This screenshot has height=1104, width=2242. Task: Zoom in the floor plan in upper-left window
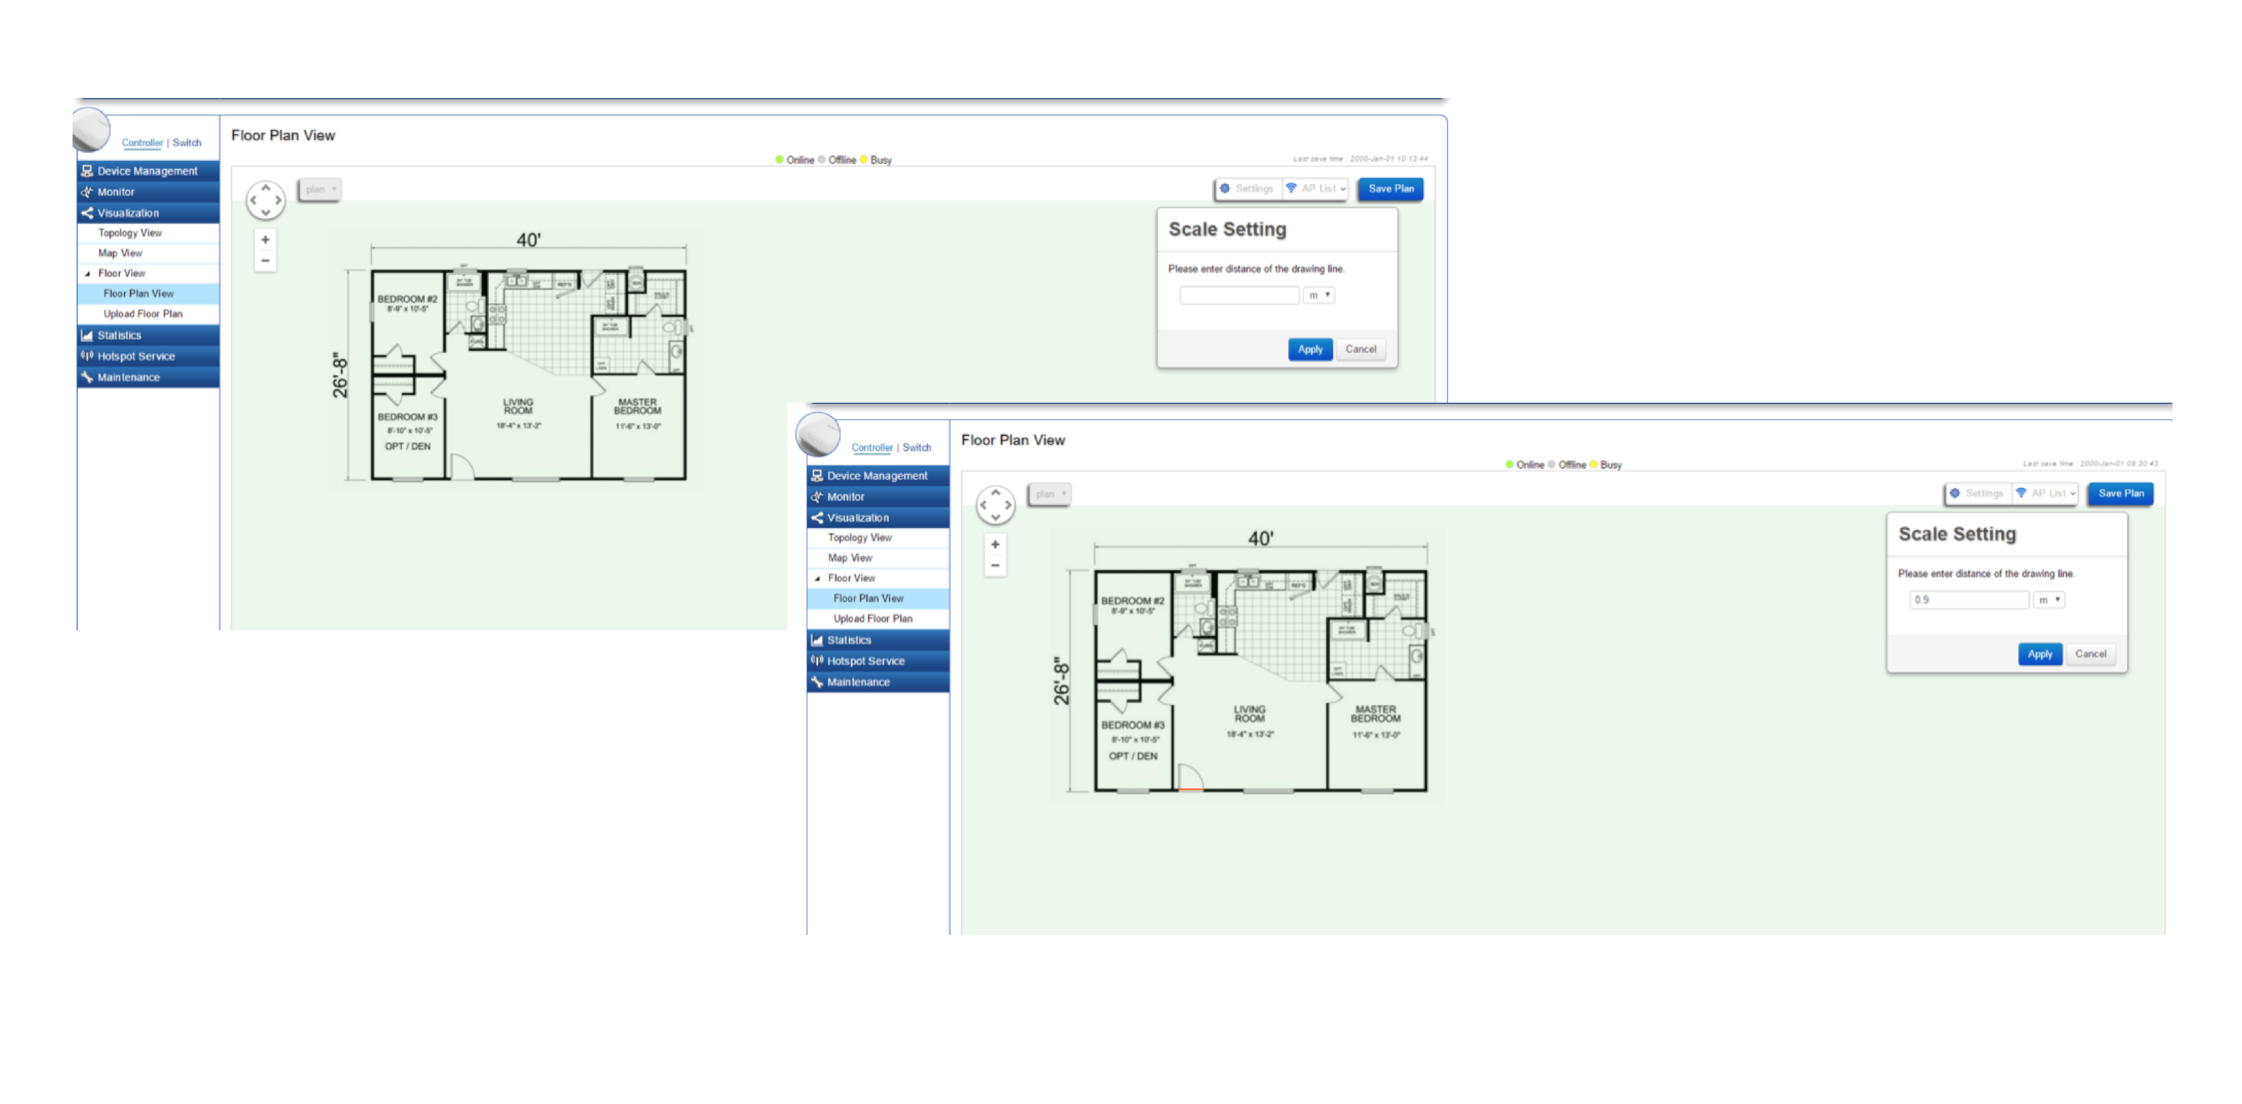click(x=265, y=239)
